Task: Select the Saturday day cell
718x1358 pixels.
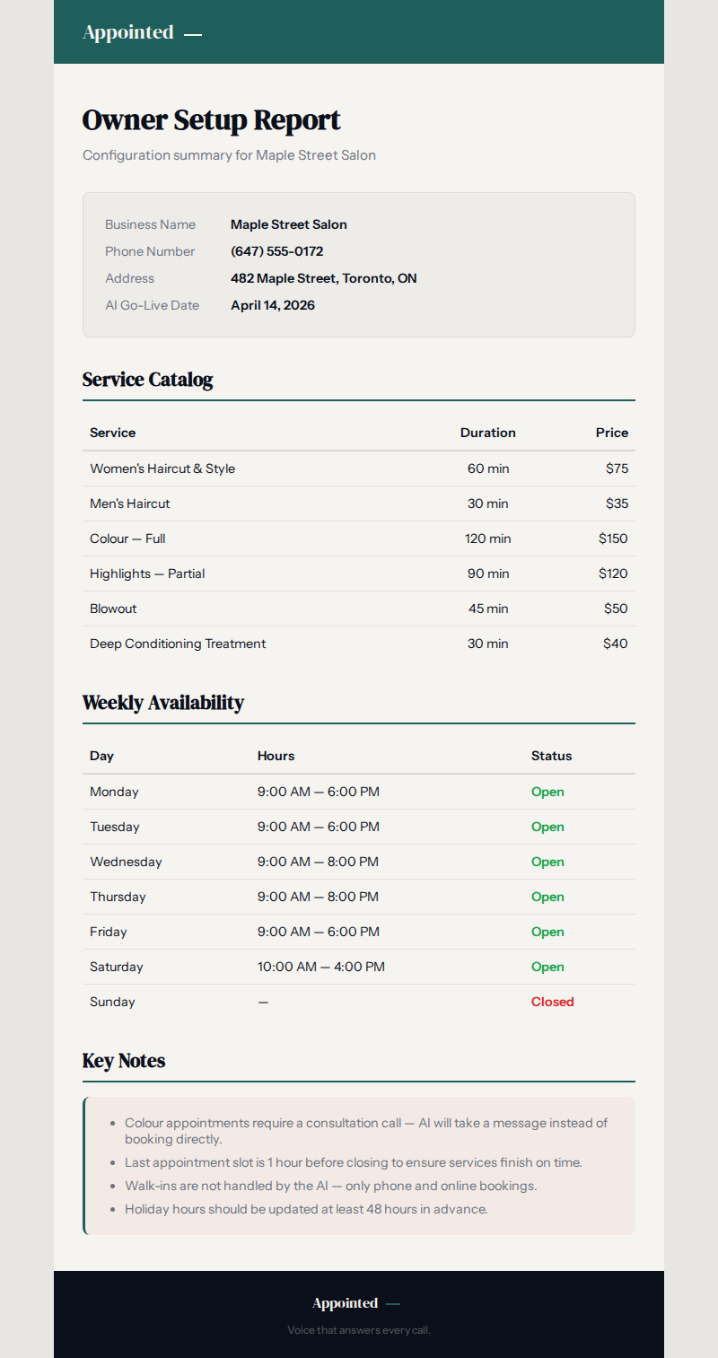Action: click(117, 967)
